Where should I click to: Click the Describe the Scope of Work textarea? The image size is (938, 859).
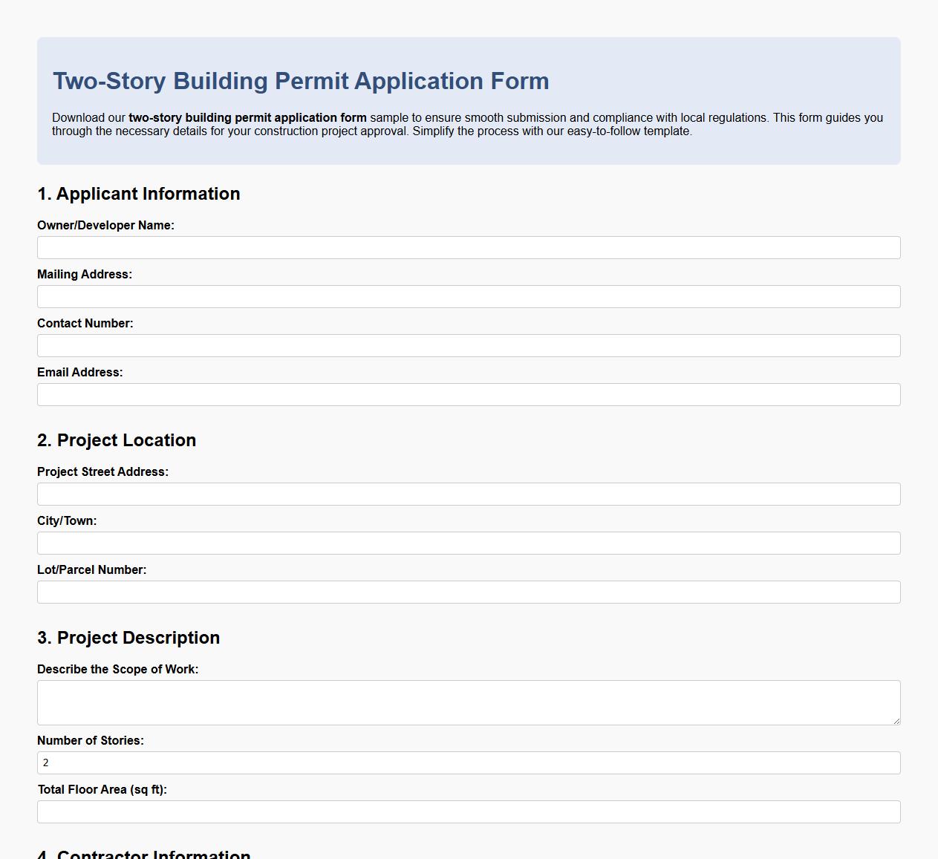pos(469,701)
